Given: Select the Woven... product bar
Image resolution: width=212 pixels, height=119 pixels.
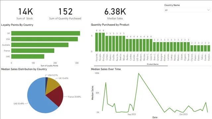Looking at the screenshot, I should 124,44.
